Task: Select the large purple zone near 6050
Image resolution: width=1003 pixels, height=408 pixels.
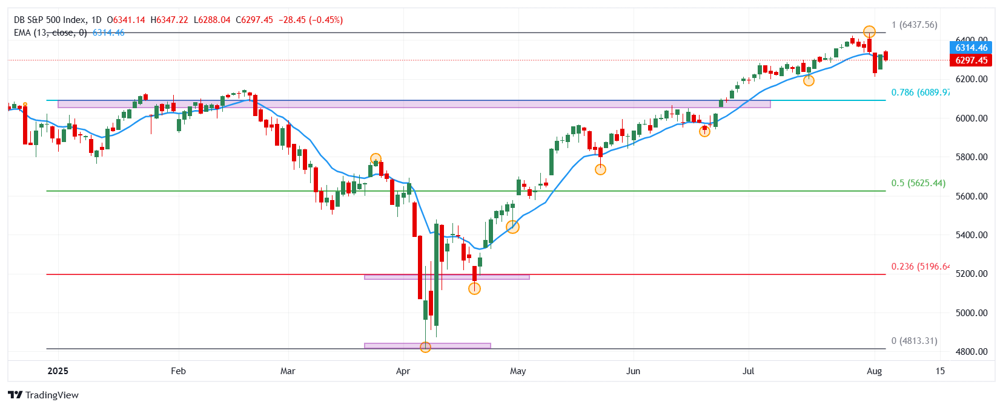Action: (414, 104)
